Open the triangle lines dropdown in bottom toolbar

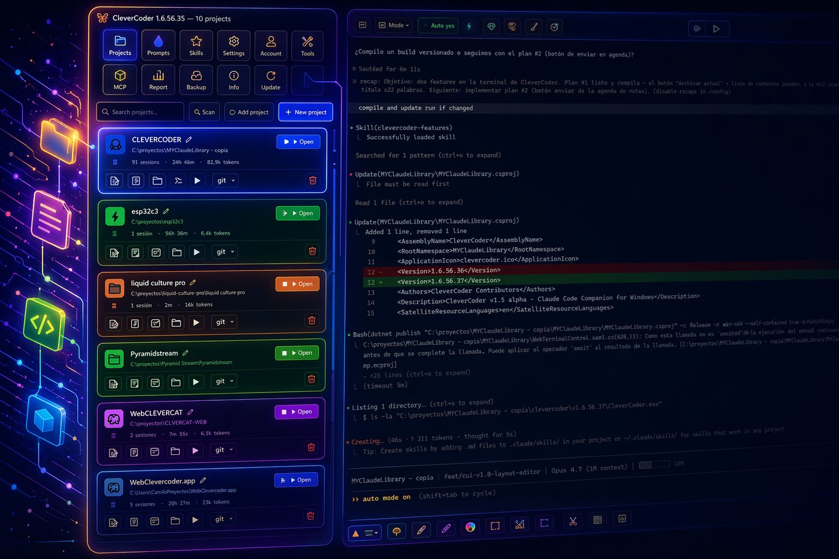(x=365, y=533)
